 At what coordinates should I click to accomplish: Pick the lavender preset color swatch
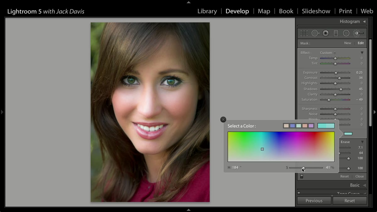pyautogui.click(x=311, y=126)
